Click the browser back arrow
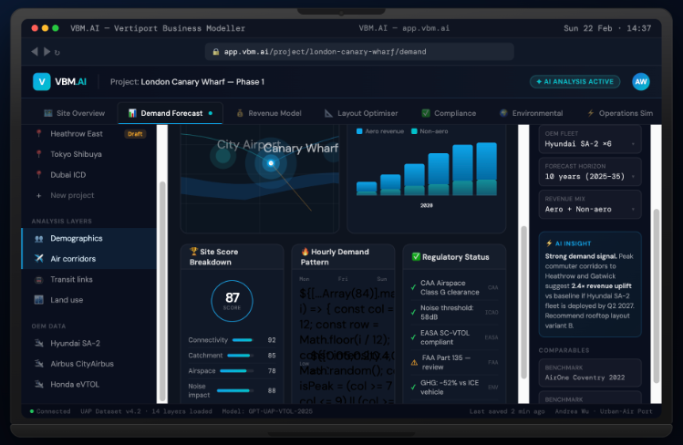The height and width of the screenshot is (445, 683). [x=35, y=52]
